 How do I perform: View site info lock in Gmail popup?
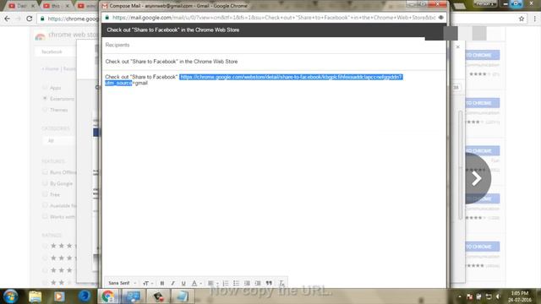pyautogui.click(x=107, y=18)
